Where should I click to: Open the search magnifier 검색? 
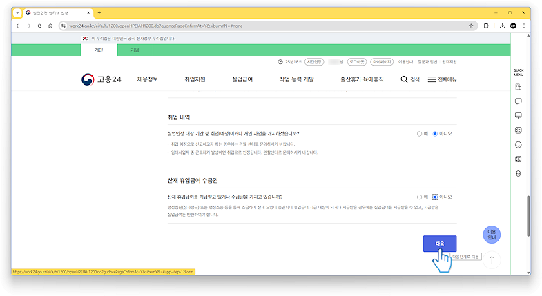point(410,79)
